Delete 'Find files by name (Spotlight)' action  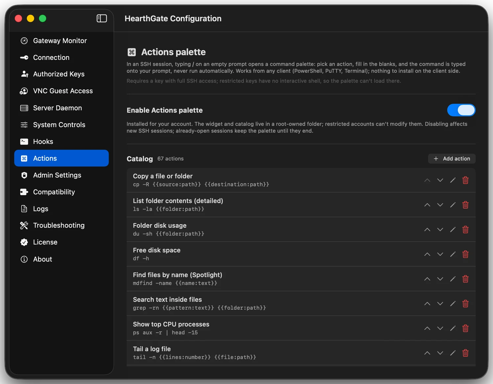(465, 279)
